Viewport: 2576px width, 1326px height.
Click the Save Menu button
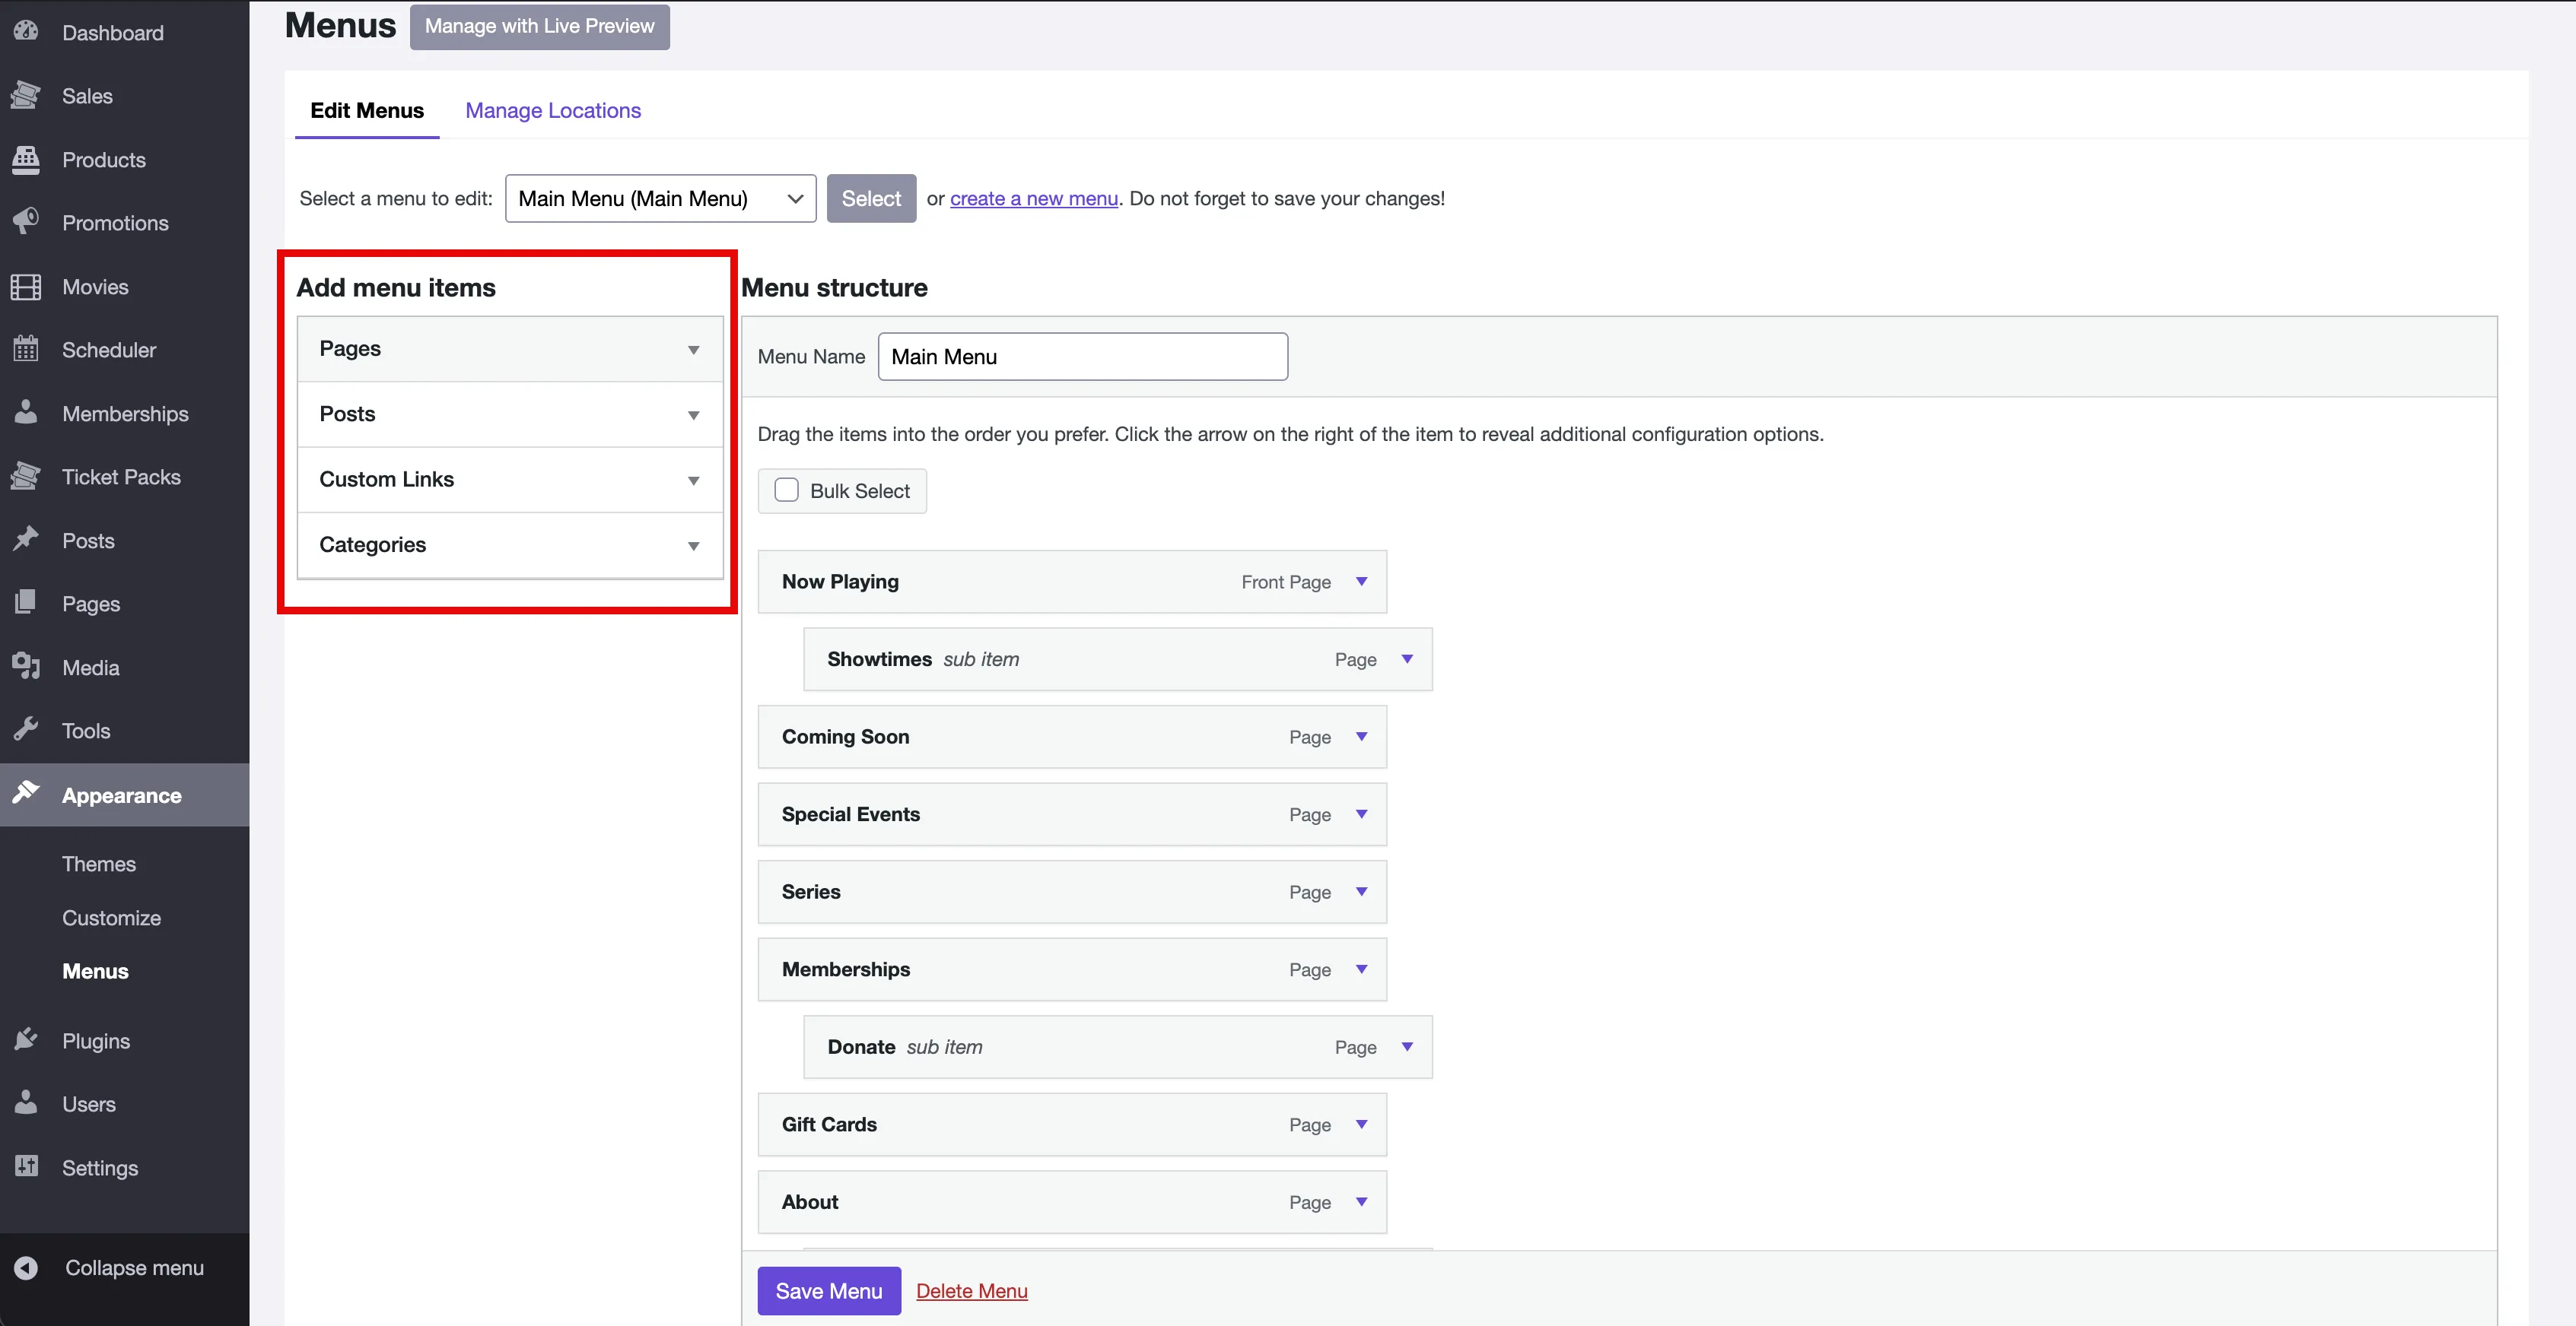829,1291
